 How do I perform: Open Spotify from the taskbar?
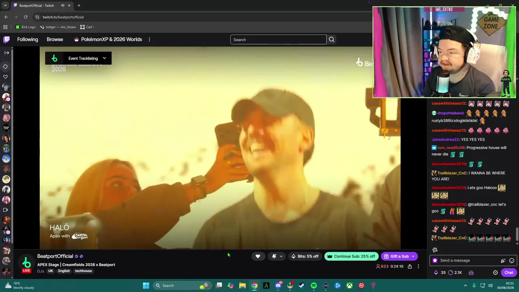point(314,286)
